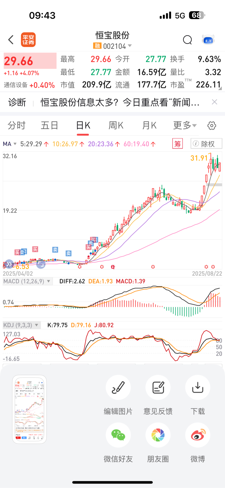Open the search magnifier icon
This screenshot has height=488, width=225.
(x=187, y=40)
